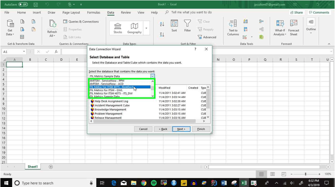This screenshot has width=335, height=187.
Task: Create a Forecast Sheet
Action: point(293,28)
